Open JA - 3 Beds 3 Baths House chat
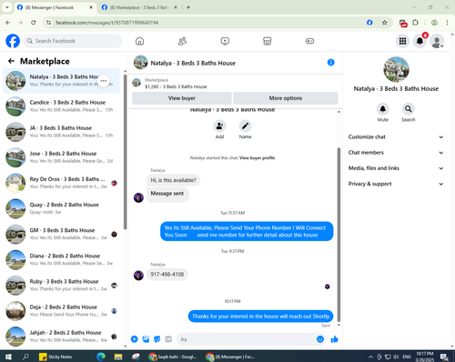The width and height of the screenshot is (455, 362). pos(61,132)
